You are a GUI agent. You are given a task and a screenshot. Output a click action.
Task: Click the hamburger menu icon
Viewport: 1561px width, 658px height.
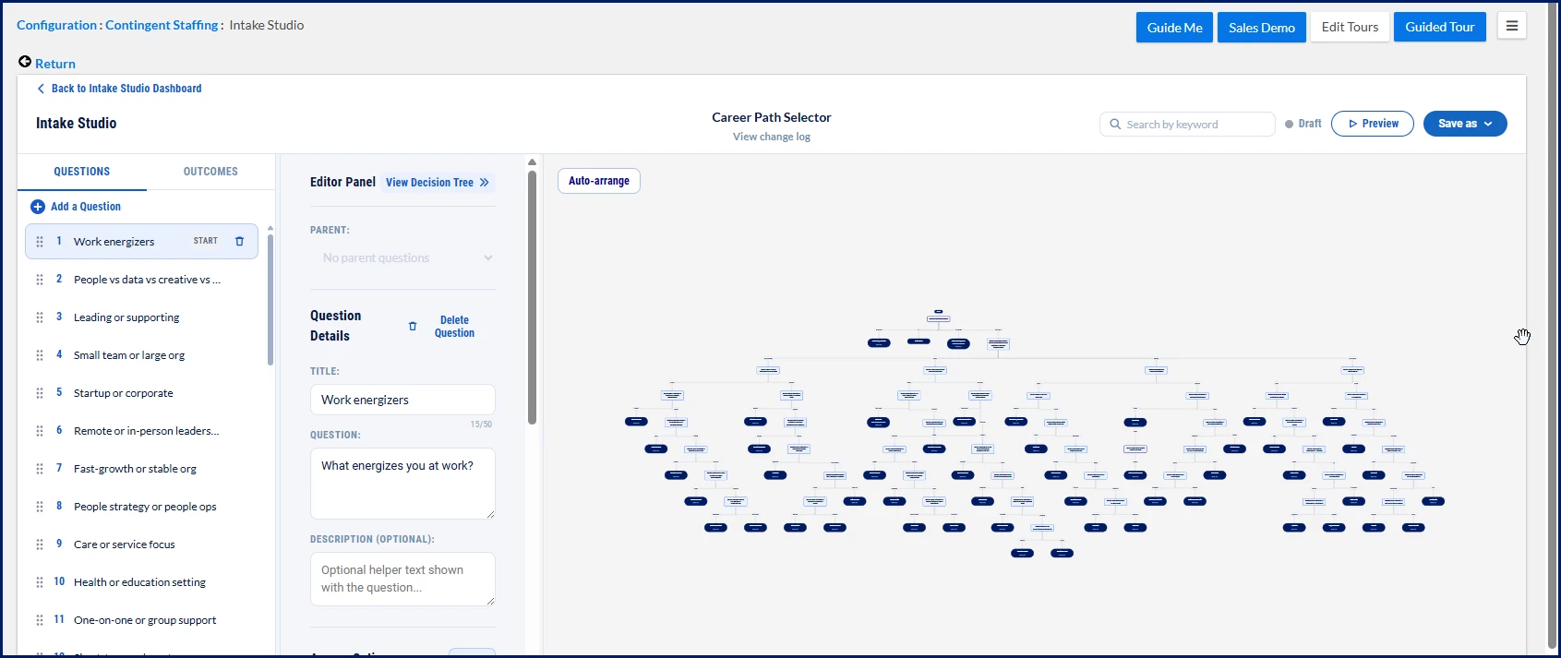1512,26
